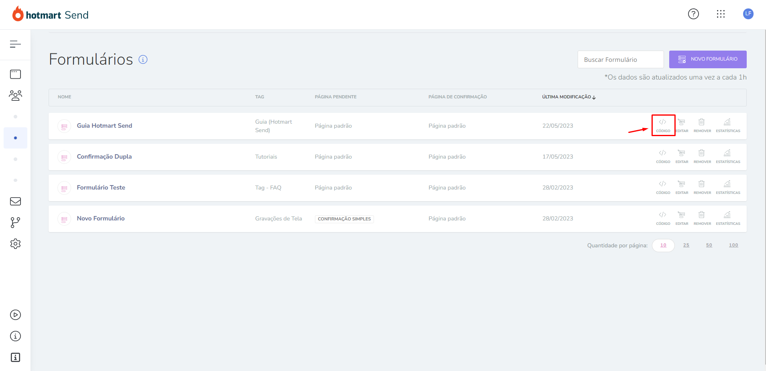Open the automation branch icon in sidebar
This screenshot has width=766, height=371.
(x=15, y=222)
